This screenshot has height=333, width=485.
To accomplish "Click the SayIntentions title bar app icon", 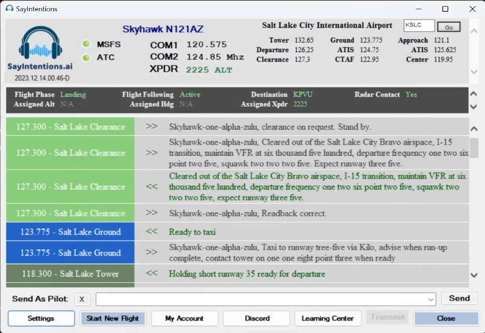I will point(9,9).
